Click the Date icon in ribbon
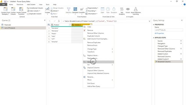This screenshot has height=105, width=186. (102, 9)
